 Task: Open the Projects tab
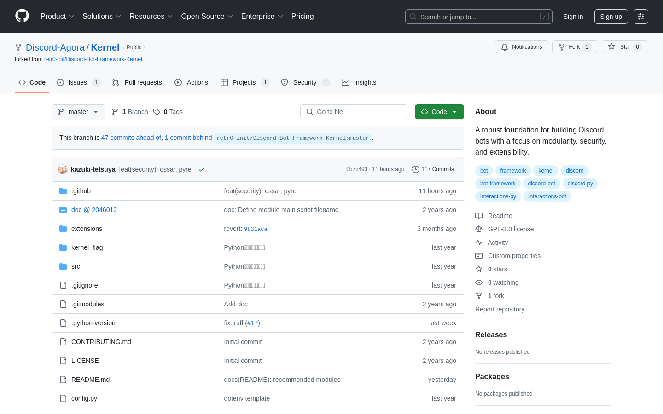[x=244, y=82]
